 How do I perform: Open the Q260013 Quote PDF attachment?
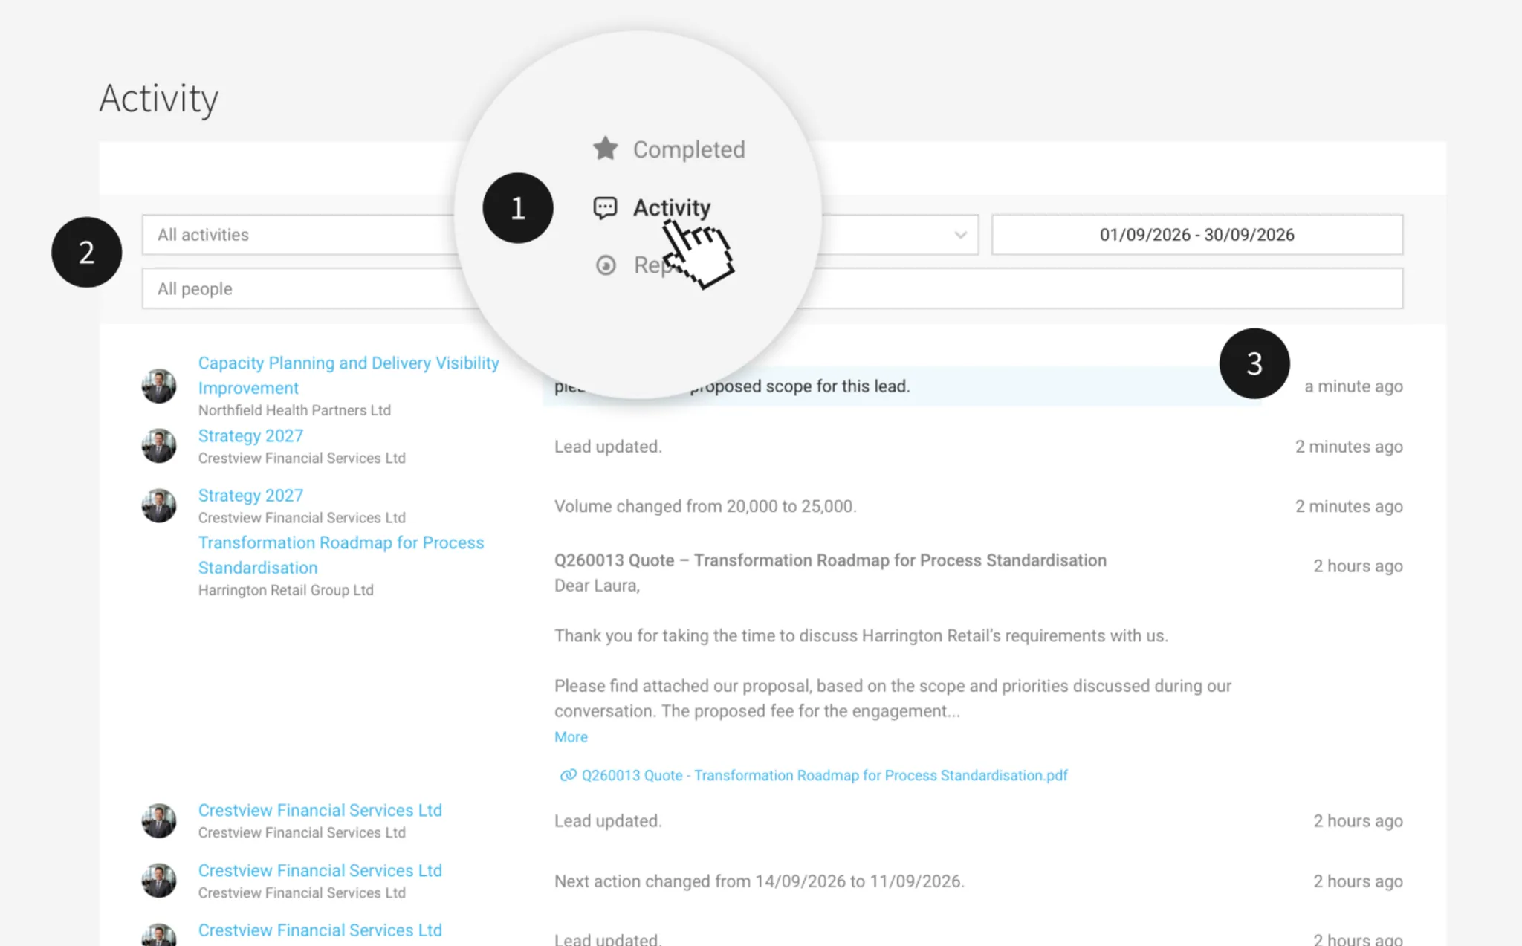824,775
